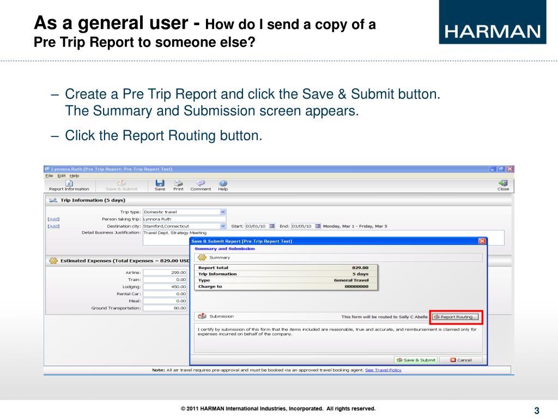This screenshot has height=419, width=558.
Task: Click the greyed Save & Submit toolbar item
Action: click(122, 185)
